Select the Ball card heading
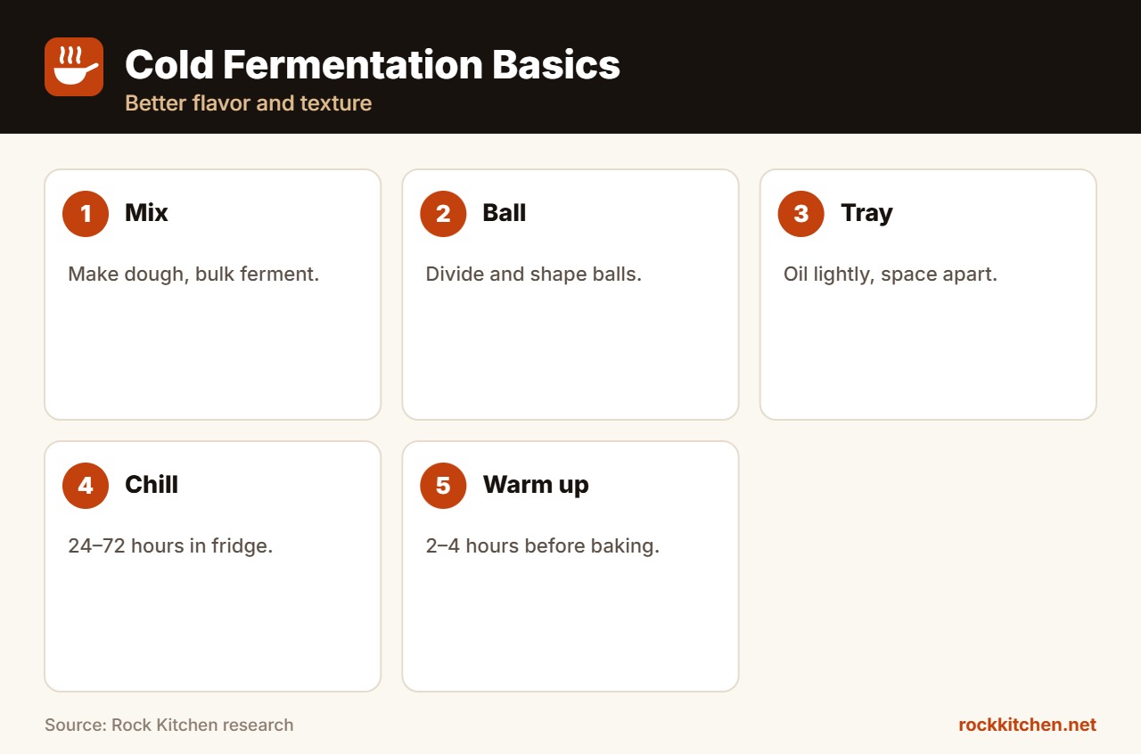The width and height of the screenshot is (1141, 754). [505, 213]
